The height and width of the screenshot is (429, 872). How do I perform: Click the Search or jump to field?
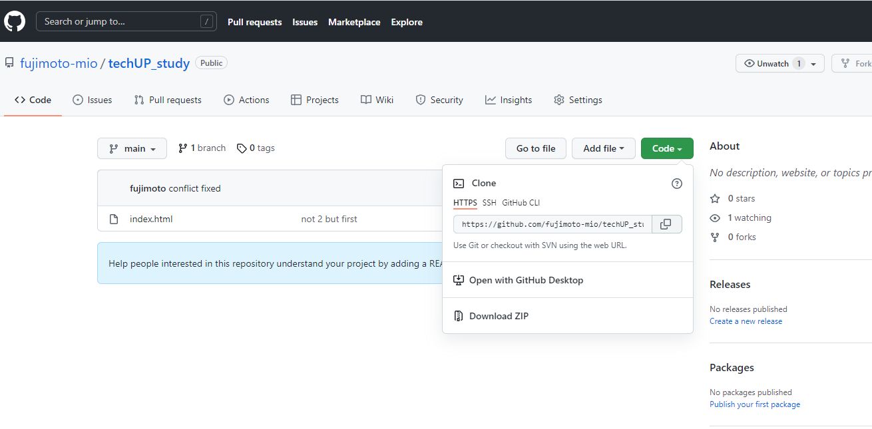pos(126,21)
